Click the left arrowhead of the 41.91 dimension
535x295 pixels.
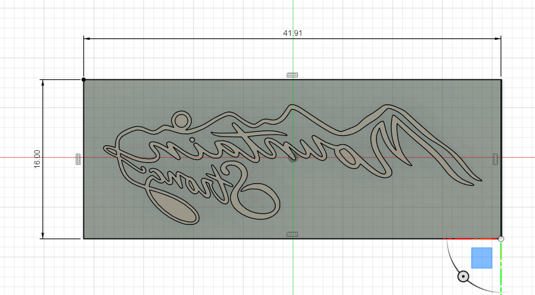(x=86, y=38)
